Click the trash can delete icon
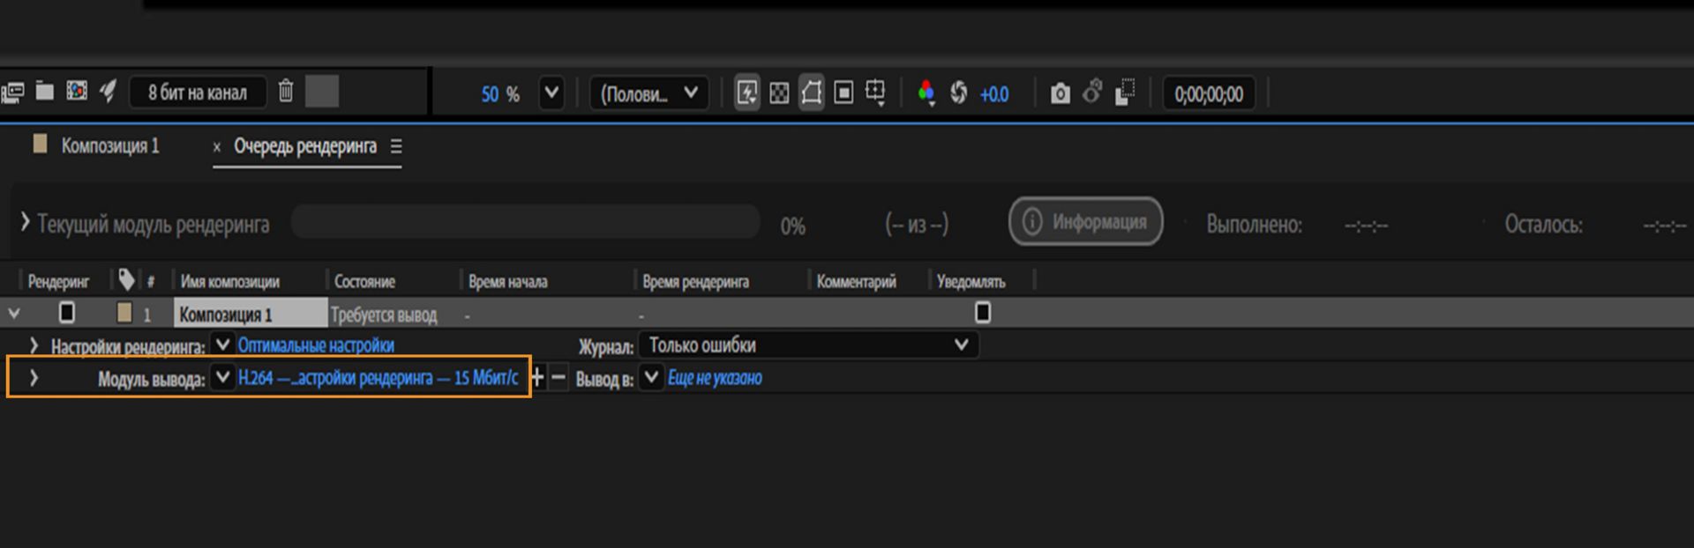This screenshot has width=1694, height=548. 286,91
